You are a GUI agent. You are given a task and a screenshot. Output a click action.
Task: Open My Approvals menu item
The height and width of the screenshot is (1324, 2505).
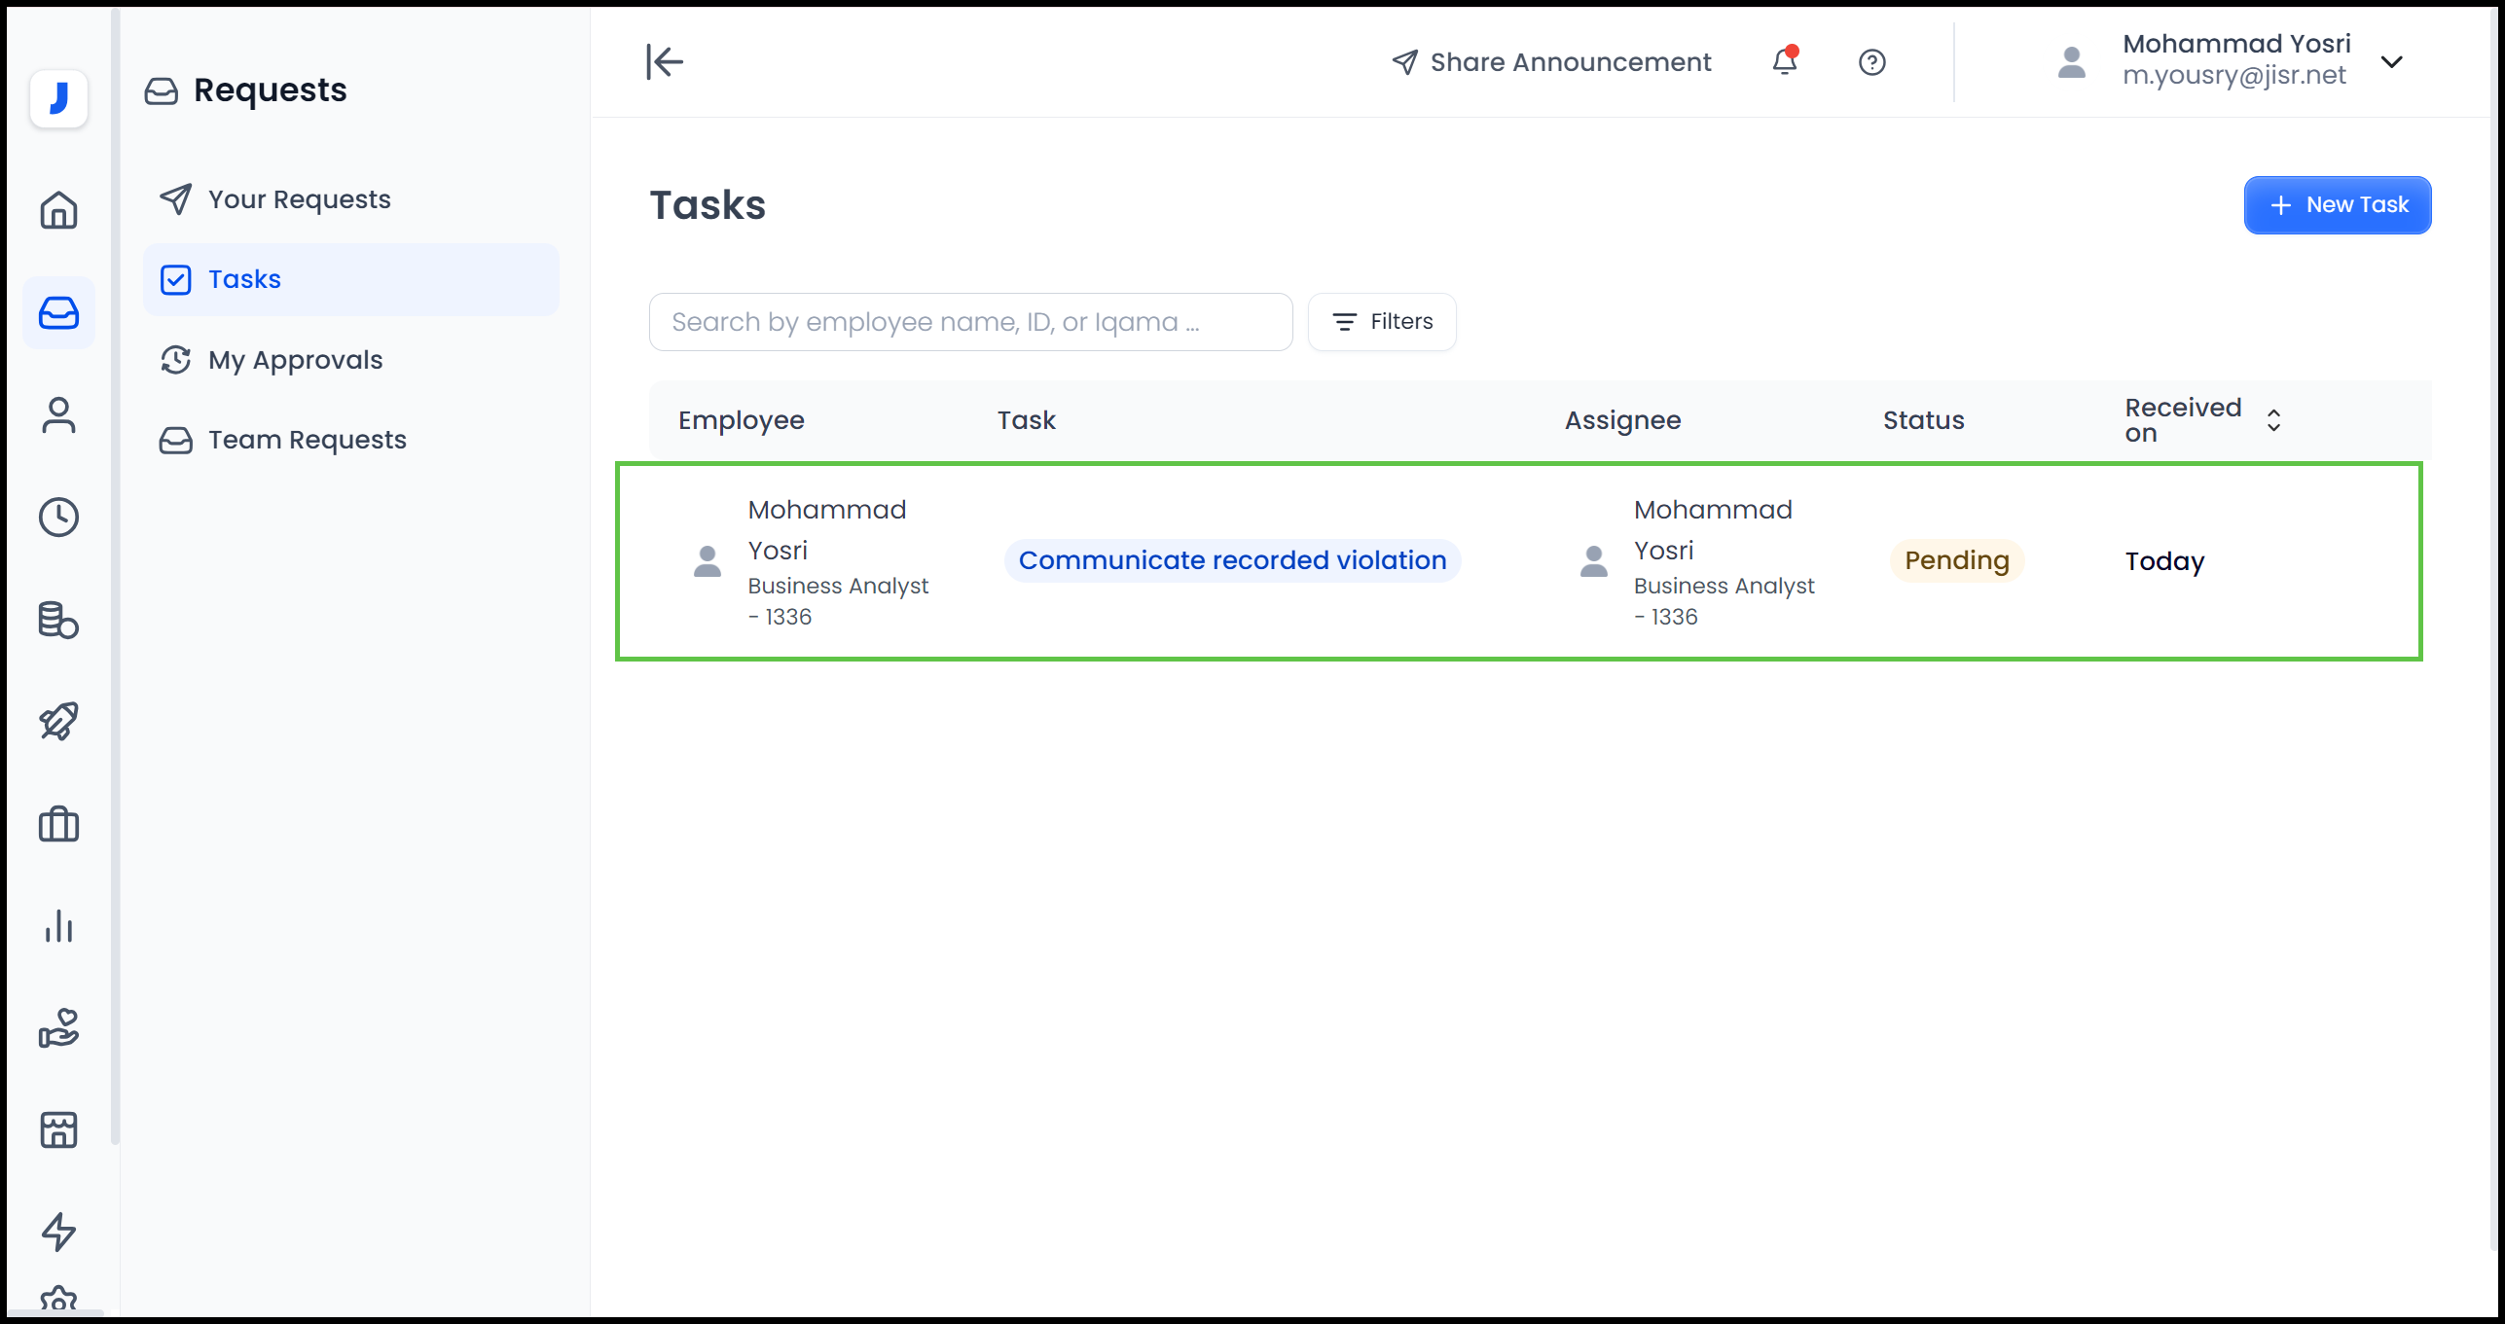coord(295,360)
